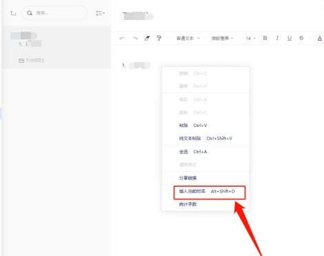
Task: Focus the note search field
Action: (54, 13)
